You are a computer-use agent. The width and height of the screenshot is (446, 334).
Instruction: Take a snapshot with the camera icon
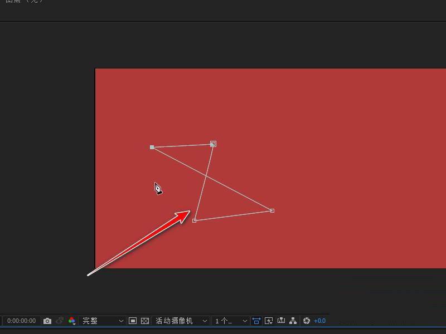pos(47,321)
